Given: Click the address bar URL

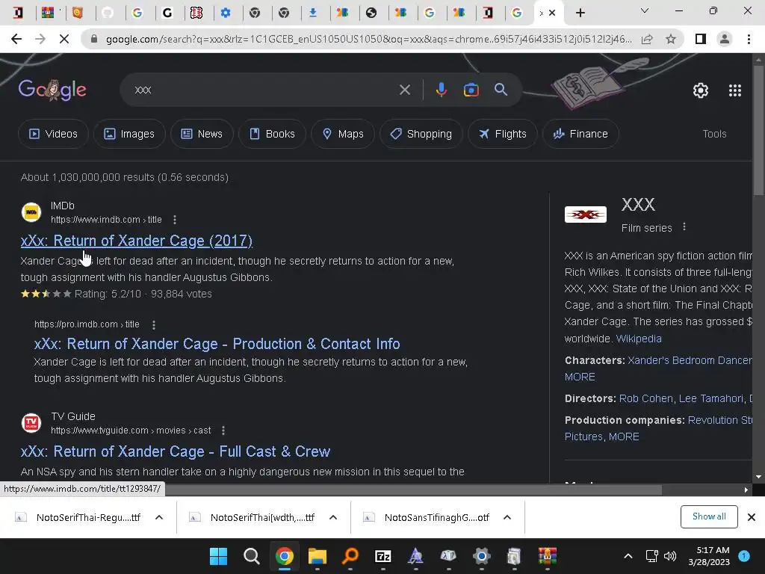Looking at the screenshot, I should [368, 39].
